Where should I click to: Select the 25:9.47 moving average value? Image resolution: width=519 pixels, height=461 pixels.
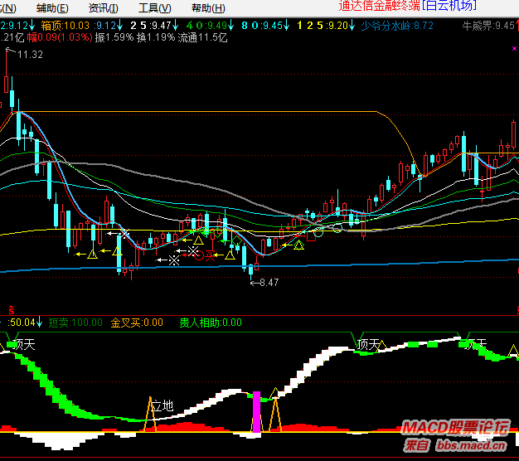154,26
